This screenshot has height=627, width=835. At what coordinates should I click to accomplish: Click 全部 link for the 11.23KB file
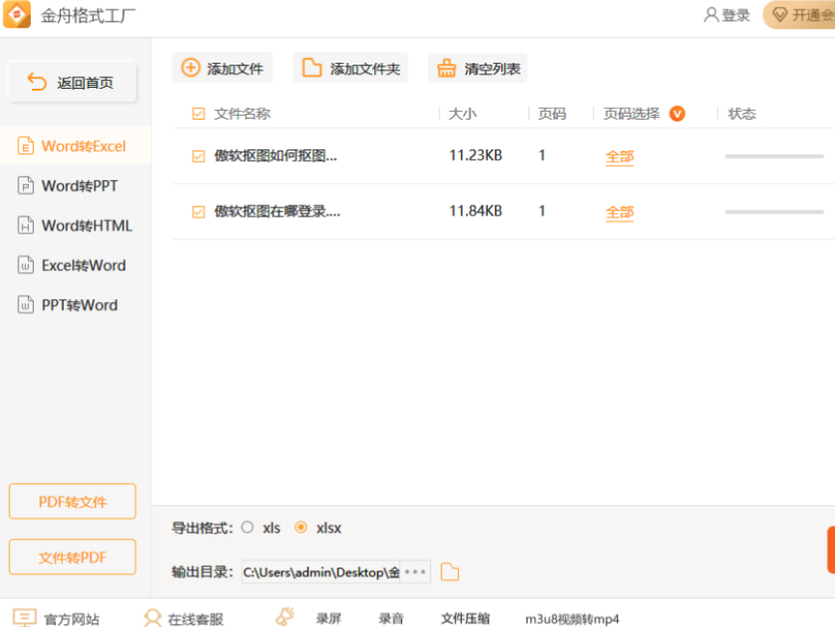(619, 156)
